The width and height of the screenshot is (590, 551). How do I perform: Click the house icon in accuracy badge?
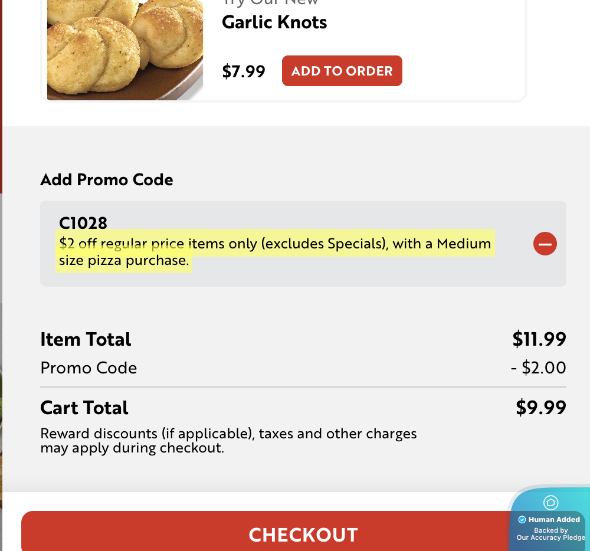550,503
